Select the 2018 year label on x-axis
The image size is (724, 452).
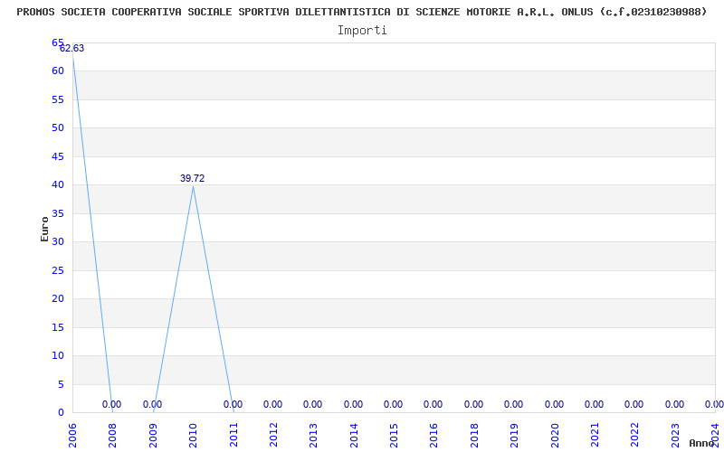click(474, 435)
